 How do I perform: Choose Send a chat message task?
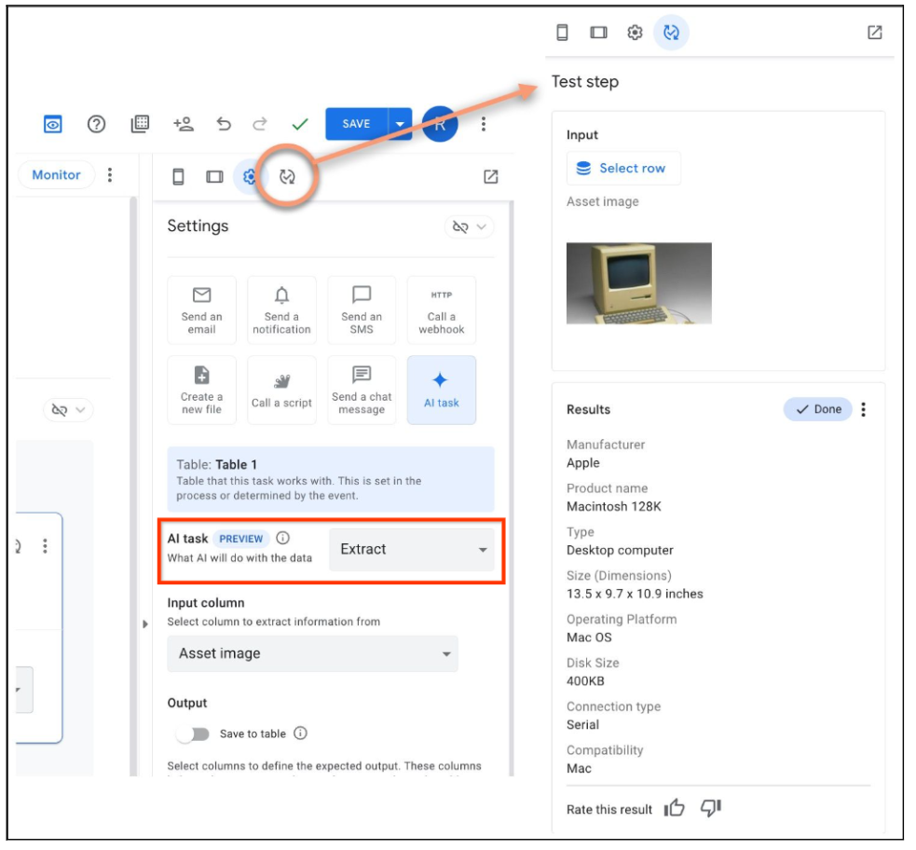point(362,391)
